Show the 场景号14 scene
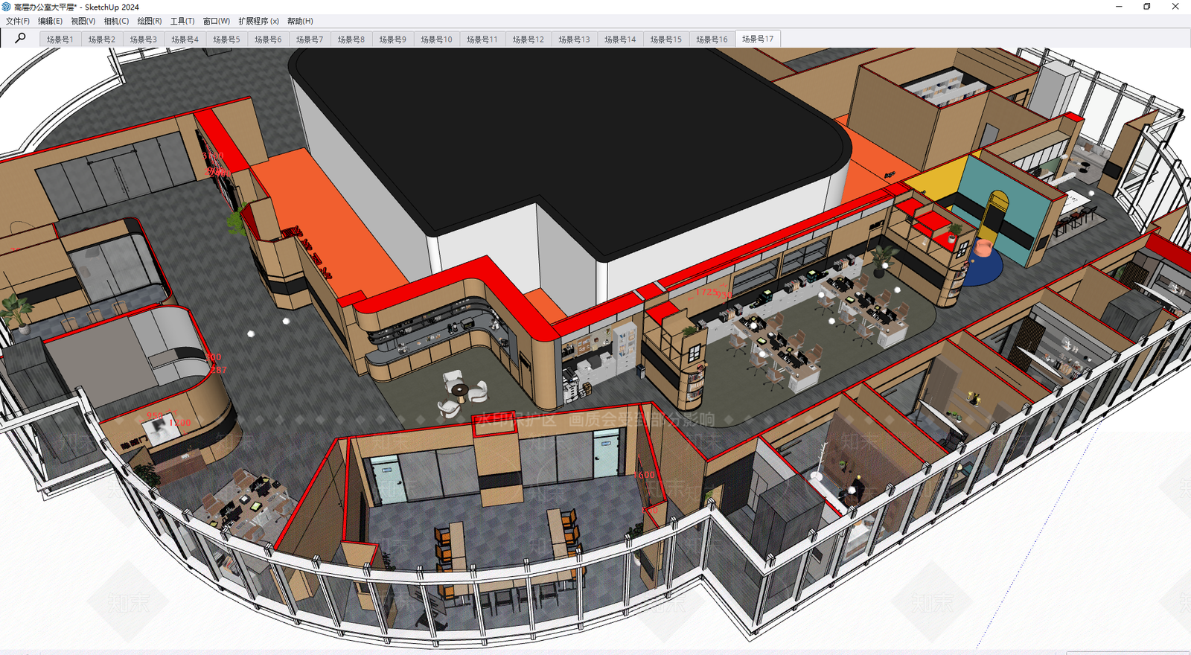Image resolution: width=1191 pixels, height=655 pixels. tap(620, 39)
